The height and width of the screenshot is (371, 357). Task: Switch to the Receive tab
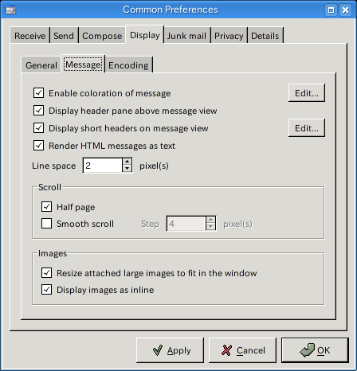pyautogui.click(x=30, y=35)
